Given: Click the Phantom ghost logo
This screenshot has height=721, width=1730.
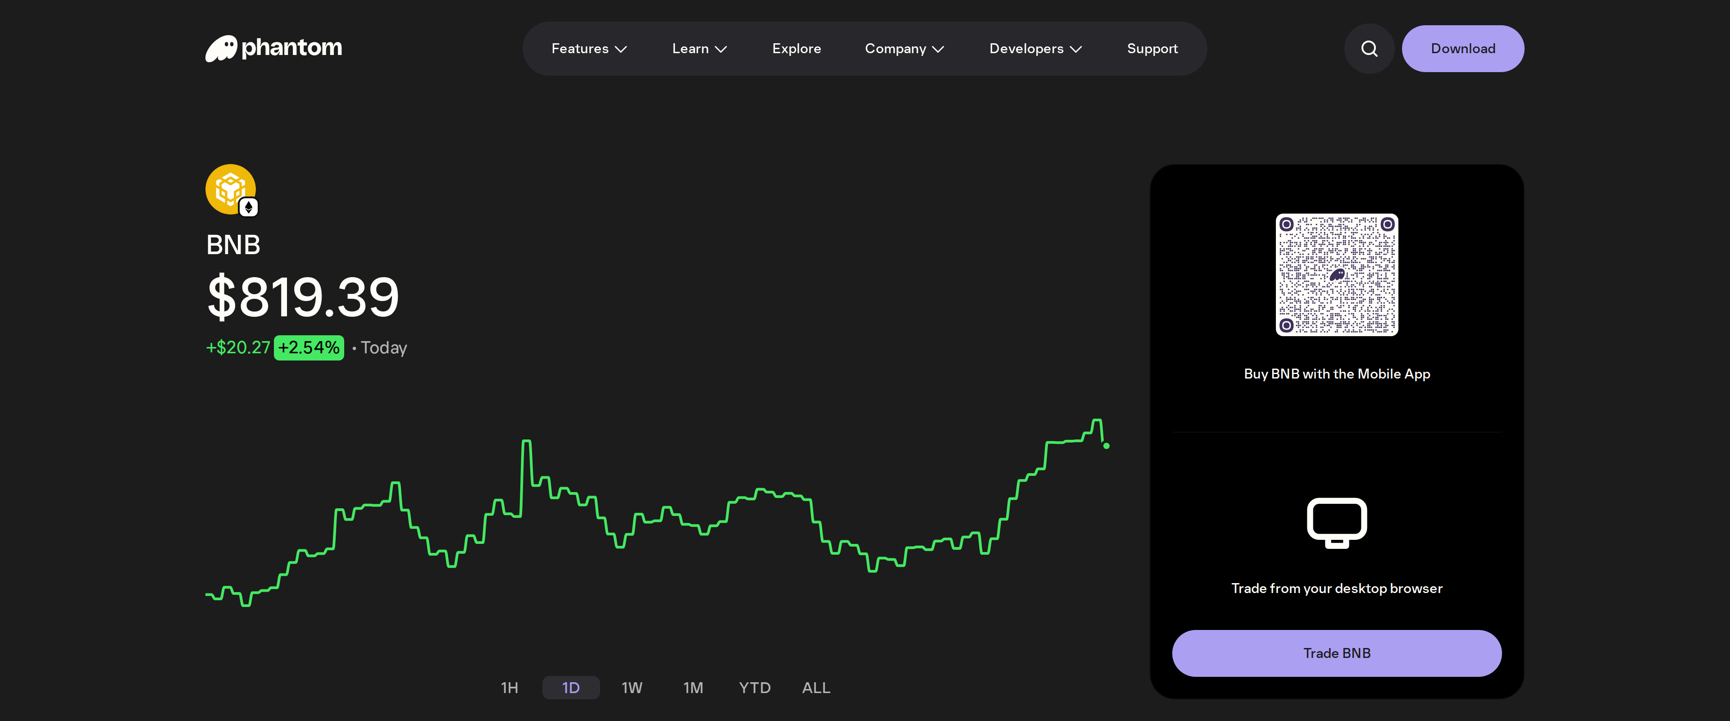Looking at the screenshot, I should coord(273,48).
